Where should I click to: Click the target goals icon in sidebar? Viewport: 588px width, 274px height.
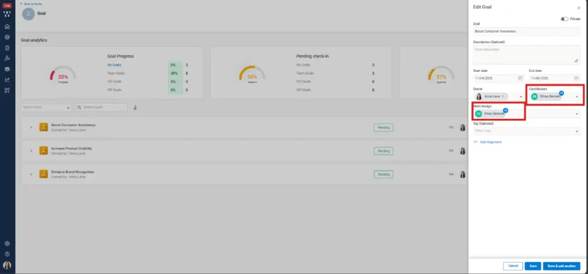point(7,37)
